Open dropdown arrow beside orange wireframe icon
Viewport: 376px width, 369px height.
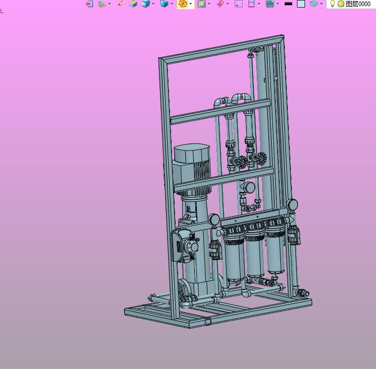click(191, 4)
